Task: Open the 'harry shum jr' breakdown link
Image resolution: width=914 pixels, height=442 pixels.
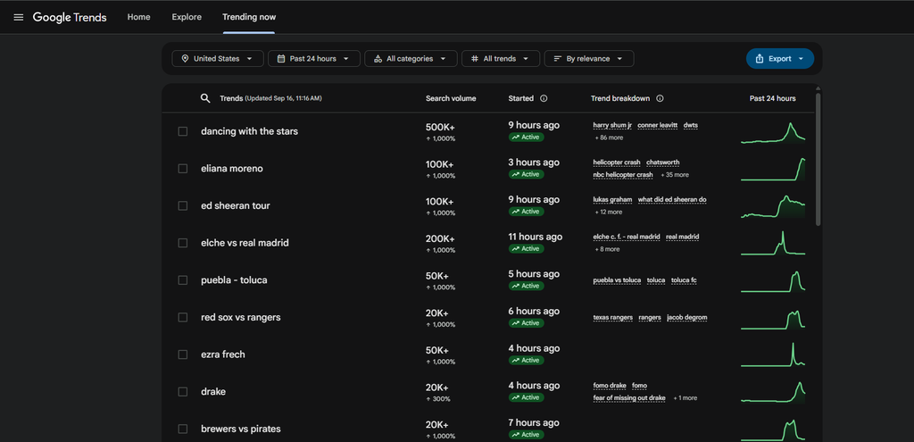Action: (x=612, y=125)
